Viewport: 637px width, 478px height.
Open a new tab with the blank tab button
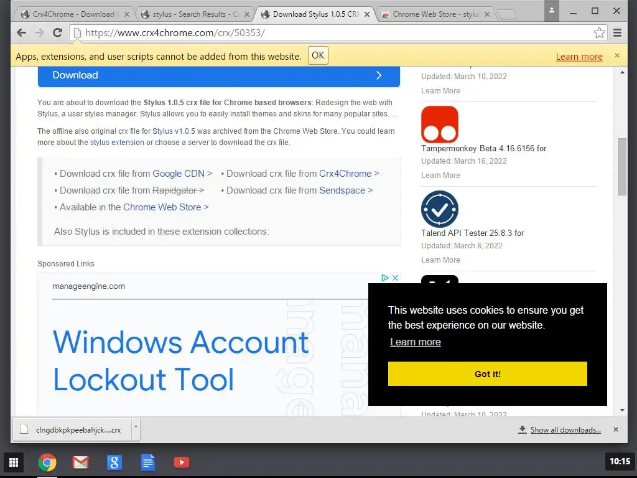pos(506,15)
